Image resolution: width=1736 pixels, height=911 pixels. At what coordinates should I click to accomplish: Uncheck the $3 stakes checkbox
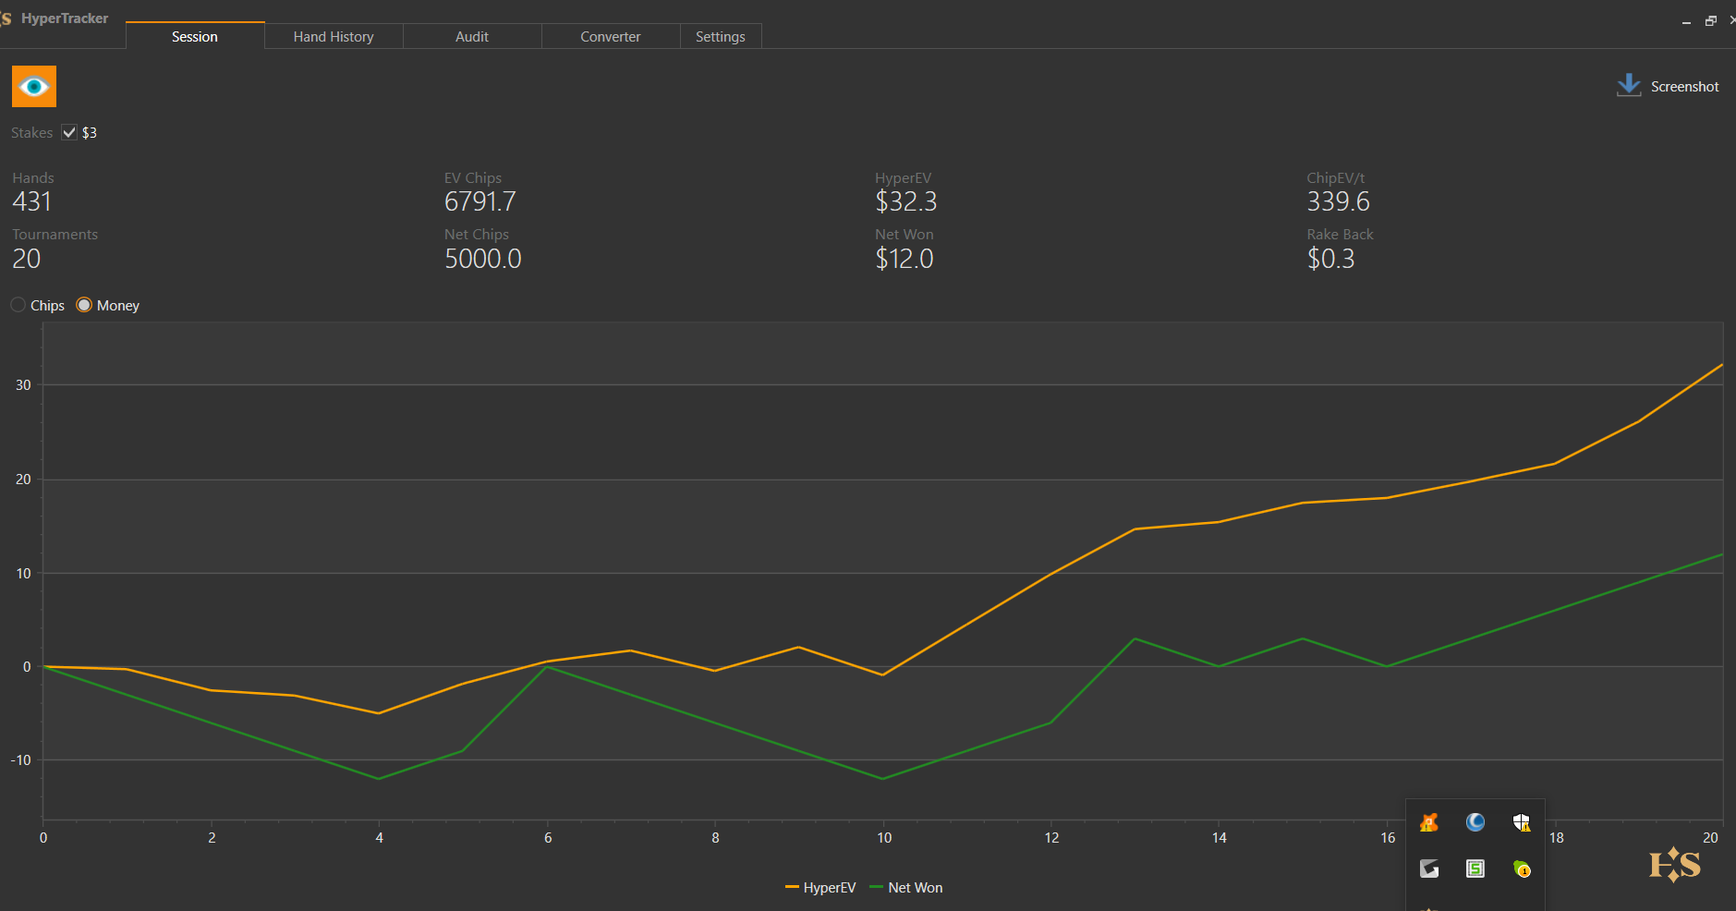click(69, 132)
